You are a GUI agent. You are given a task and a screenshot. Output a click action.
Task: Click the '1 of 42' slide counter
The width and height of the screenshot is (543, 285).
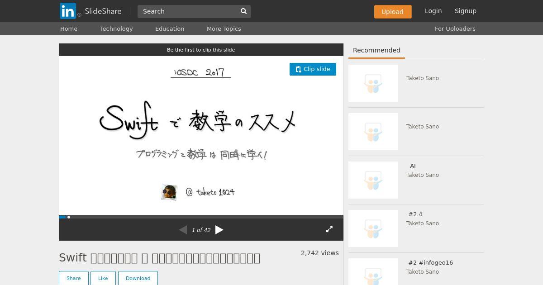click(201, 230)
